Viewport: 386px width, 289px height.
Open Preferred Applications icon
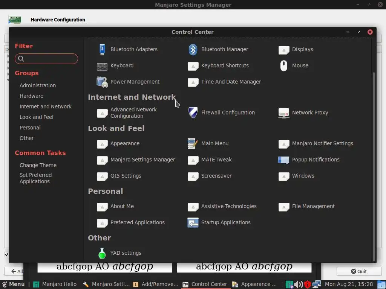point(102,223)
